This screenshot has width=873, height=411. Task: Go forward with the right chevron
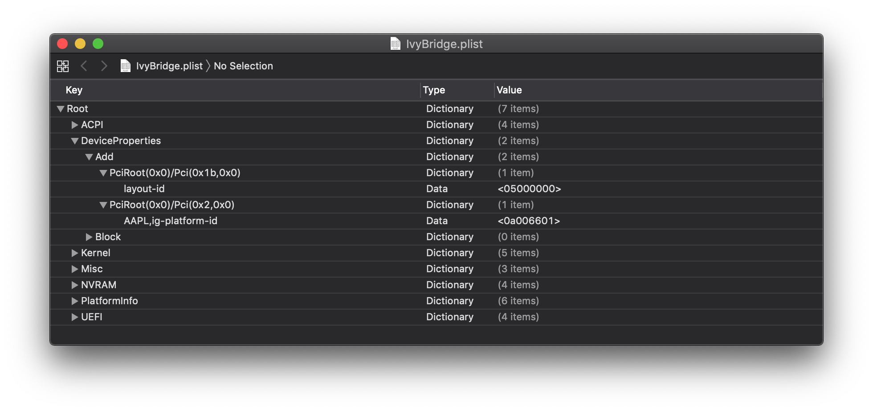point(104,66)
